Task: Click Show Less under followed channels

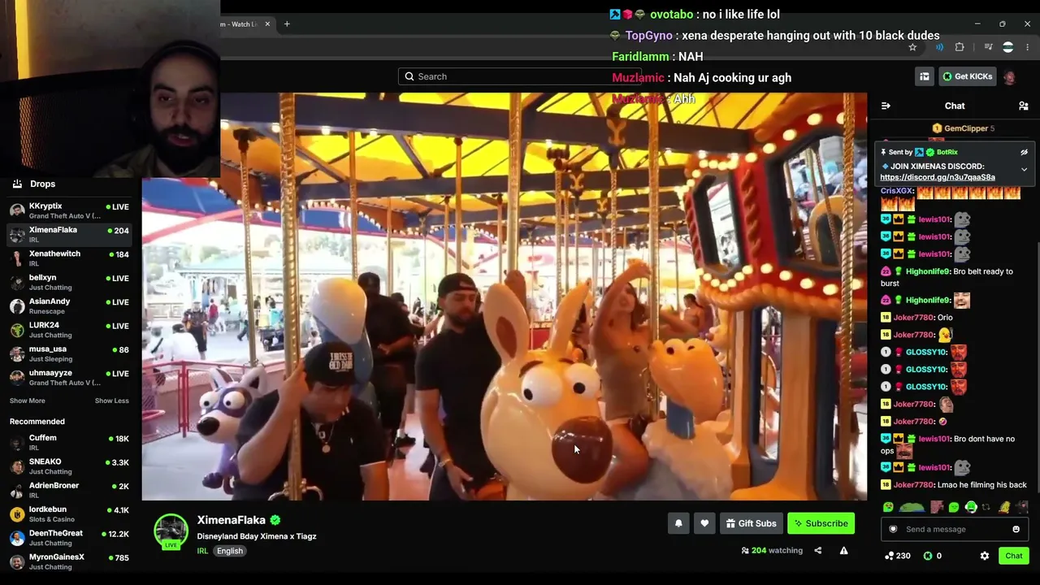Action: (x=111, y=401)
